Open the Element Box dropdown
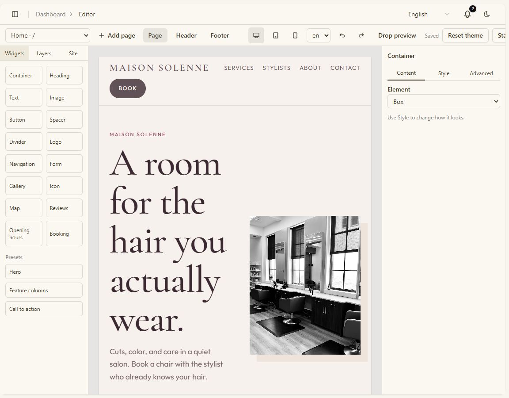 [444, 101]
